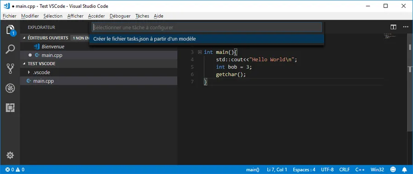This screenshot has width=413, height=174.
Task: Open the Déboguer menu
Action: (x=120, y=16)
